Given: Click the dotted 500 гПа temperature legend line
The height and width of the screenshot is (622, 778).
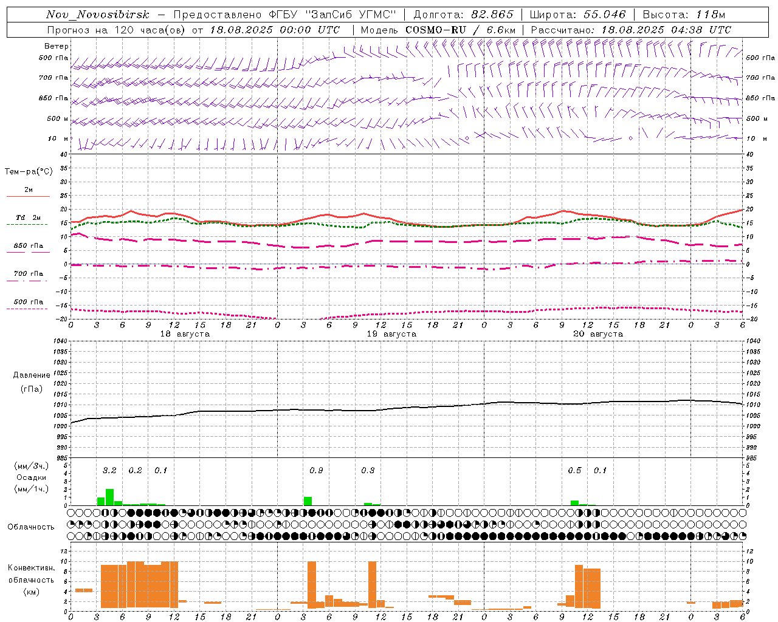Looking at the screenshot, I should pos(28,309).
